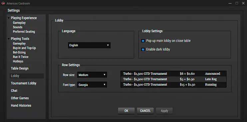Collapse the Playing Tools tree section
The width and height of the screenshot is (247, 122).
(9, 39)
